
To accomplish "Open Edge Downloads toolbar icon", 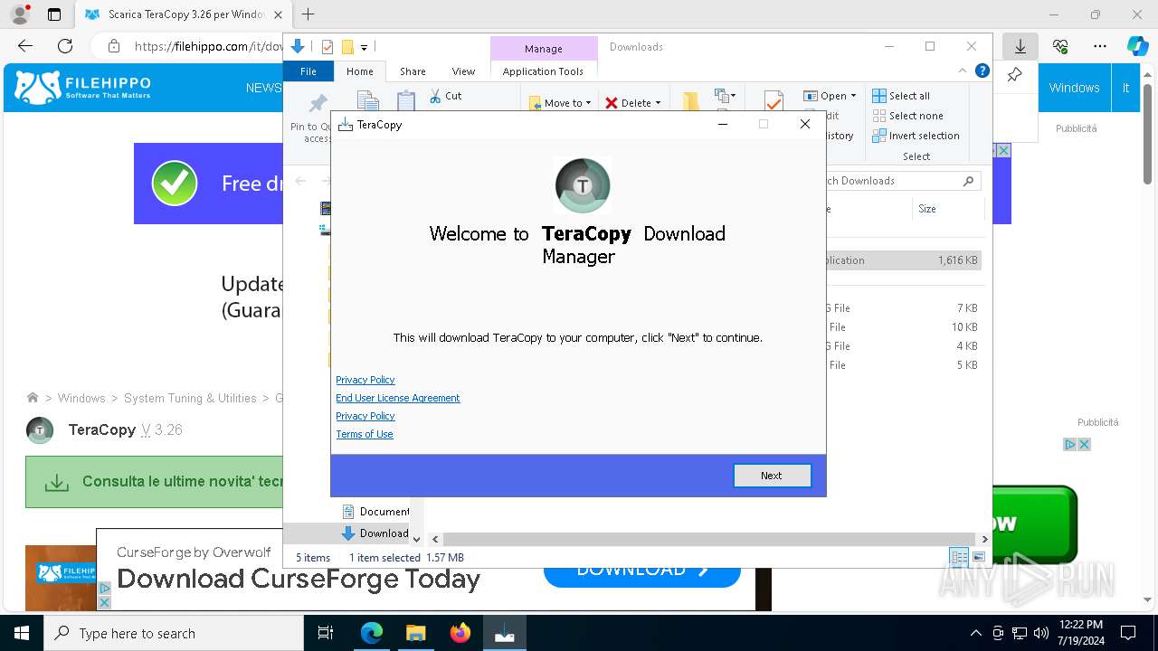I will tap(1020, 46).
